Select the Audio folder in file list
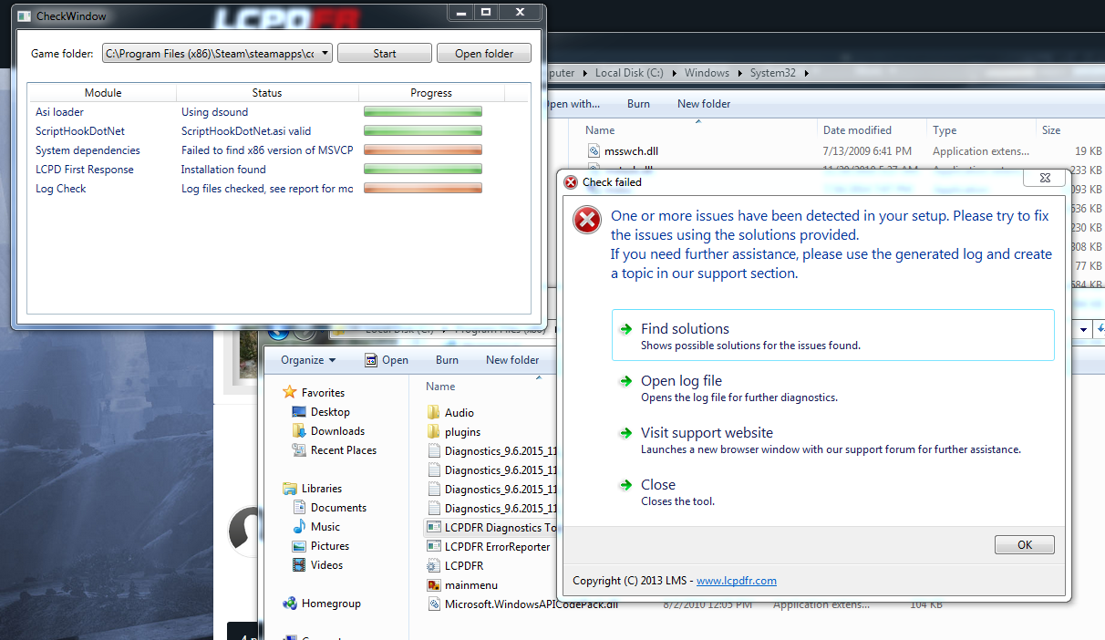1105x640 pixels. click(450, 413)
